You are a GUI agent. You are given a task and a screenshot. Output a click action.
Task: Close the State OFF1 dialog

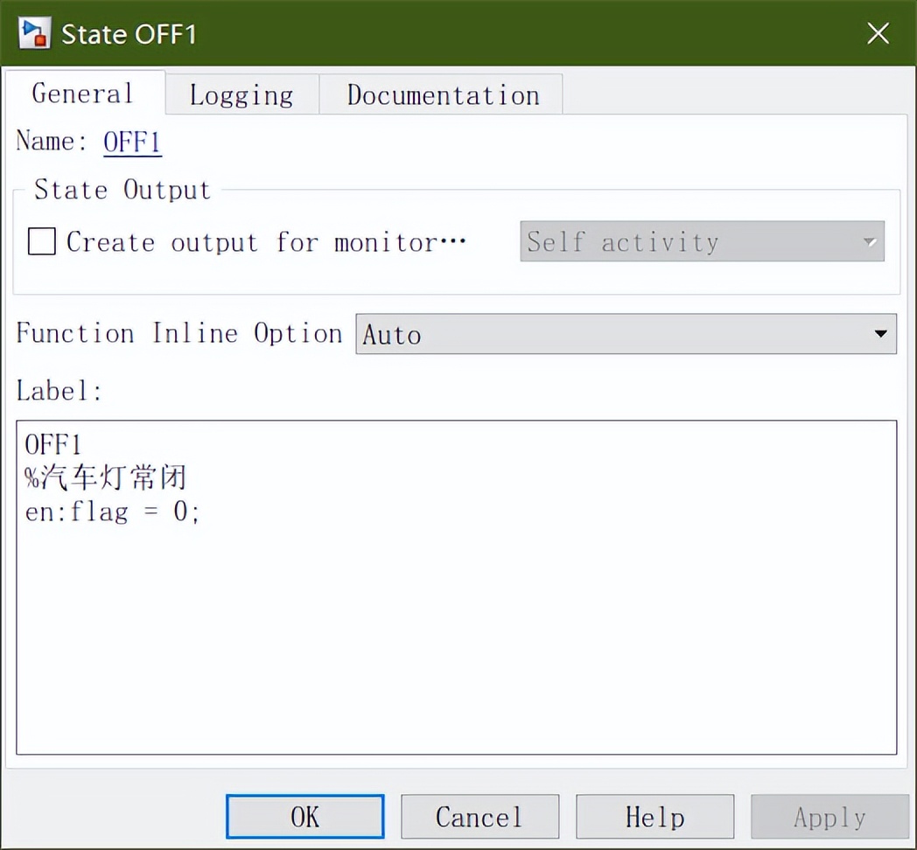click(878, 33)
